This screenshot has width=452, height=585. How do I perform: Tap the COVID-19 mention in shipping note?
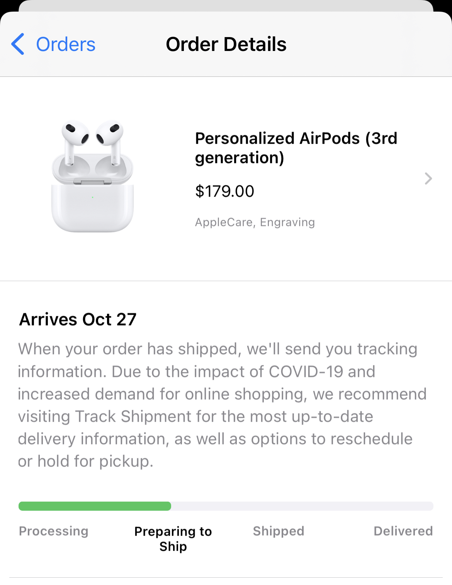pos(306,371)
